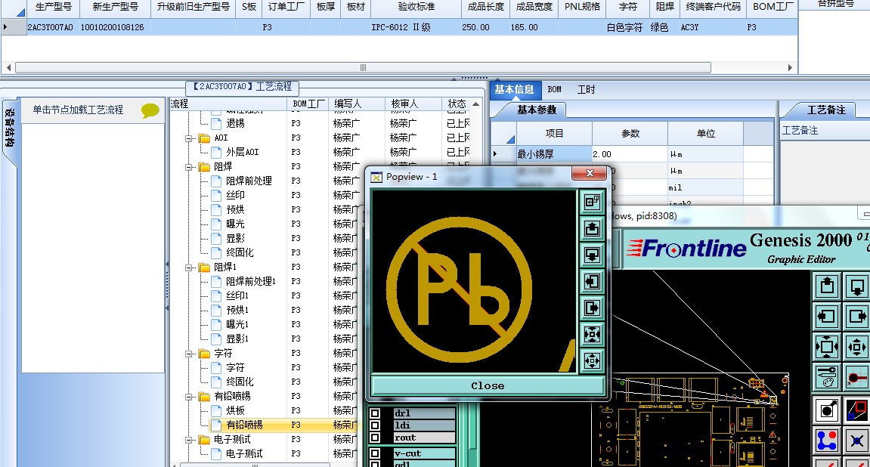Click Genesis Graphic Editor pan up icon

point(827,286)
